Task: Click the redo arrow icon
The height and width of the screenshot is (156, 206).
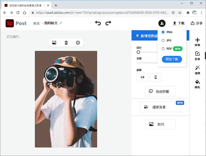Action: [108, 23]
